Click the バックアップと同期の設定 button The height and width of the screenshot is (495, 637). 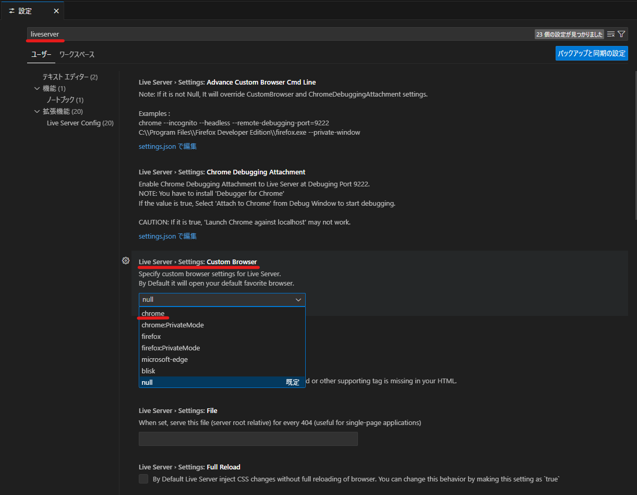coord(592,53)
